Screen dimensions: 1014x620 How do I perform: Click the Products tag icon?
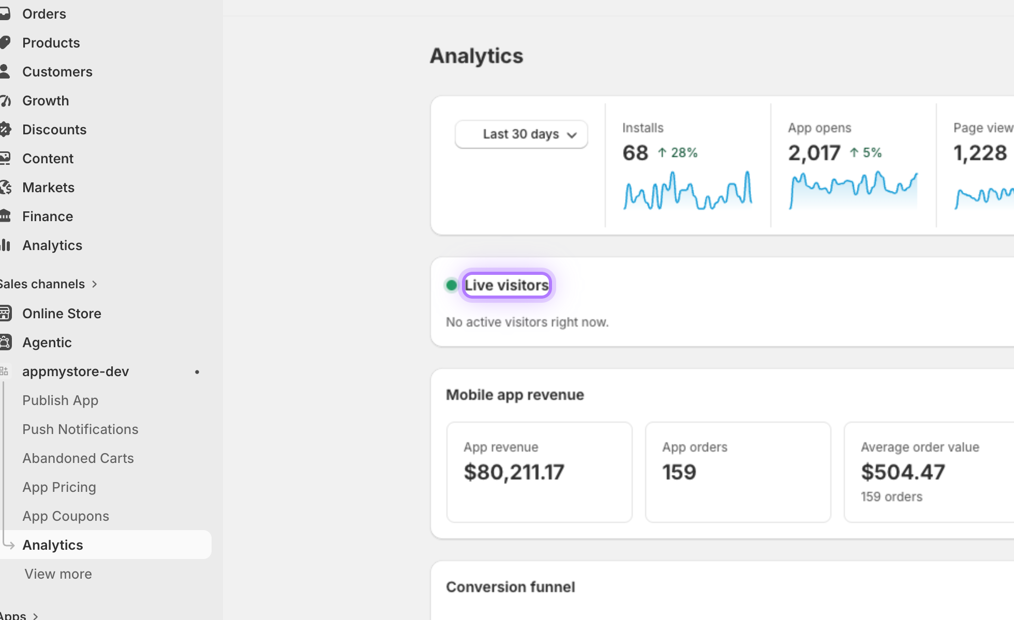[x=5, y=43]
